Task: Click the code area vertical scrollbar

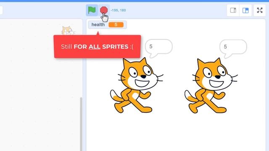Action: pos(81,124)
